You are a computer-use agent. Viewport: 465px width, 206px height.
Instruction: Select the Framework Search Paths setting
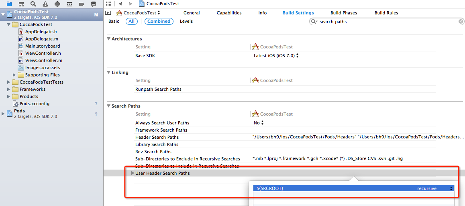(161, 130)
